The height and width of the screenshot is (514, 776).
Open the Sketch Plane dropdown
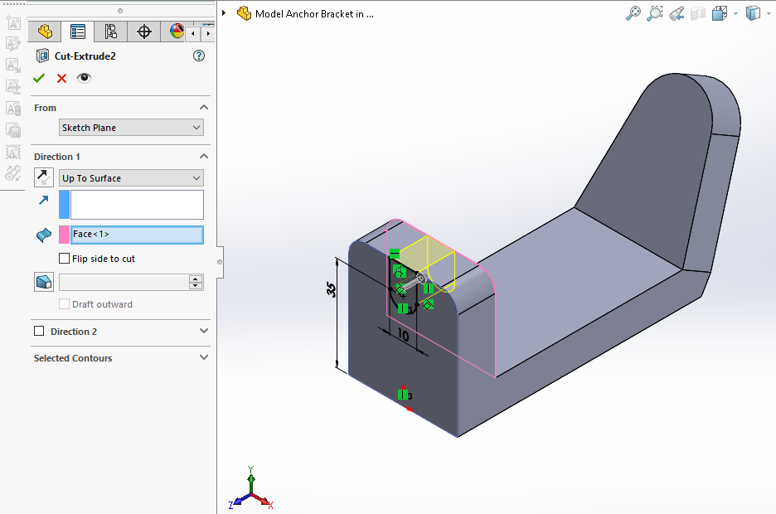click(131, 128)
